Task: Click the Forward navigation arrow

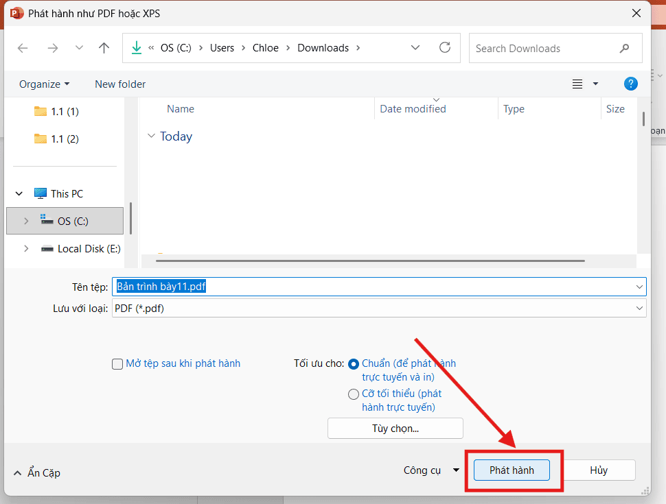Action: (x=52, y=48)
